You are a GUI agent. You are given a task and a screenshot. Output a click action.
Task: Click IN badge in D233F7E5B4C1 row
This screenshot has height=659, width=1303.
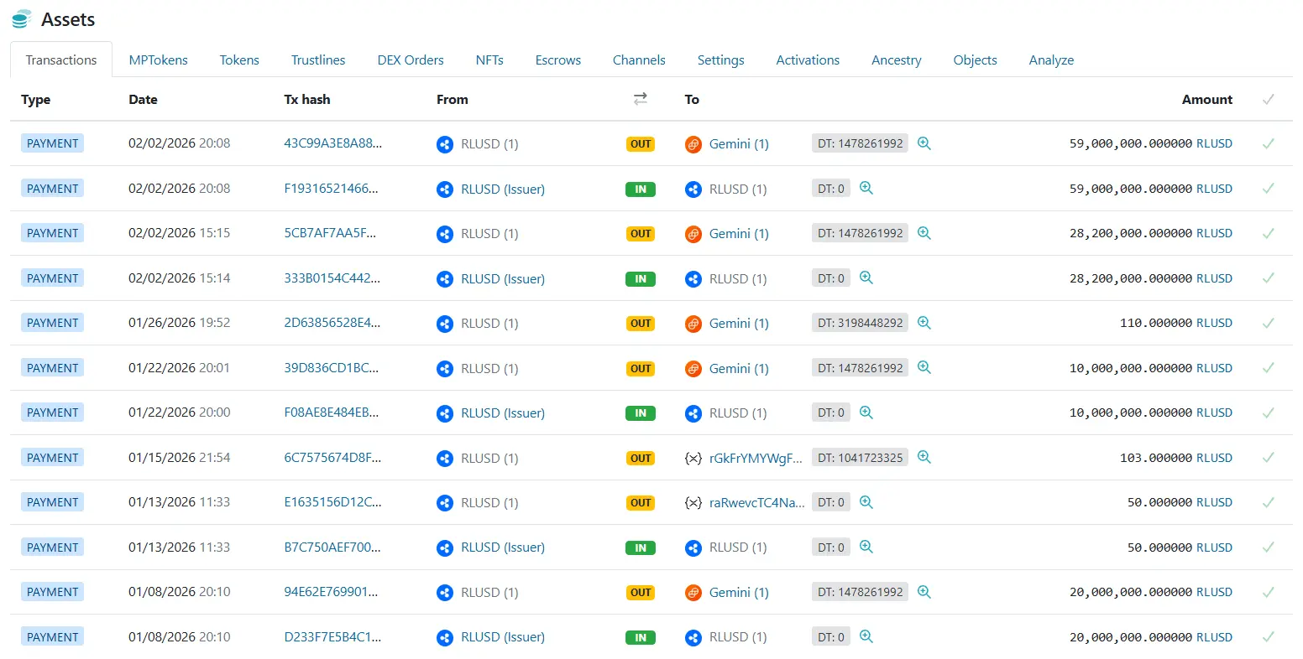tap(641, 638)
